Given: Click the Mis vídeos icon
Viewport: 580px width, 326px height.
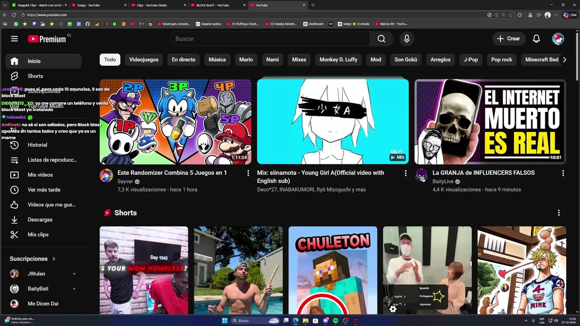Looking at the screenshot, I should [x=14, y=175].
